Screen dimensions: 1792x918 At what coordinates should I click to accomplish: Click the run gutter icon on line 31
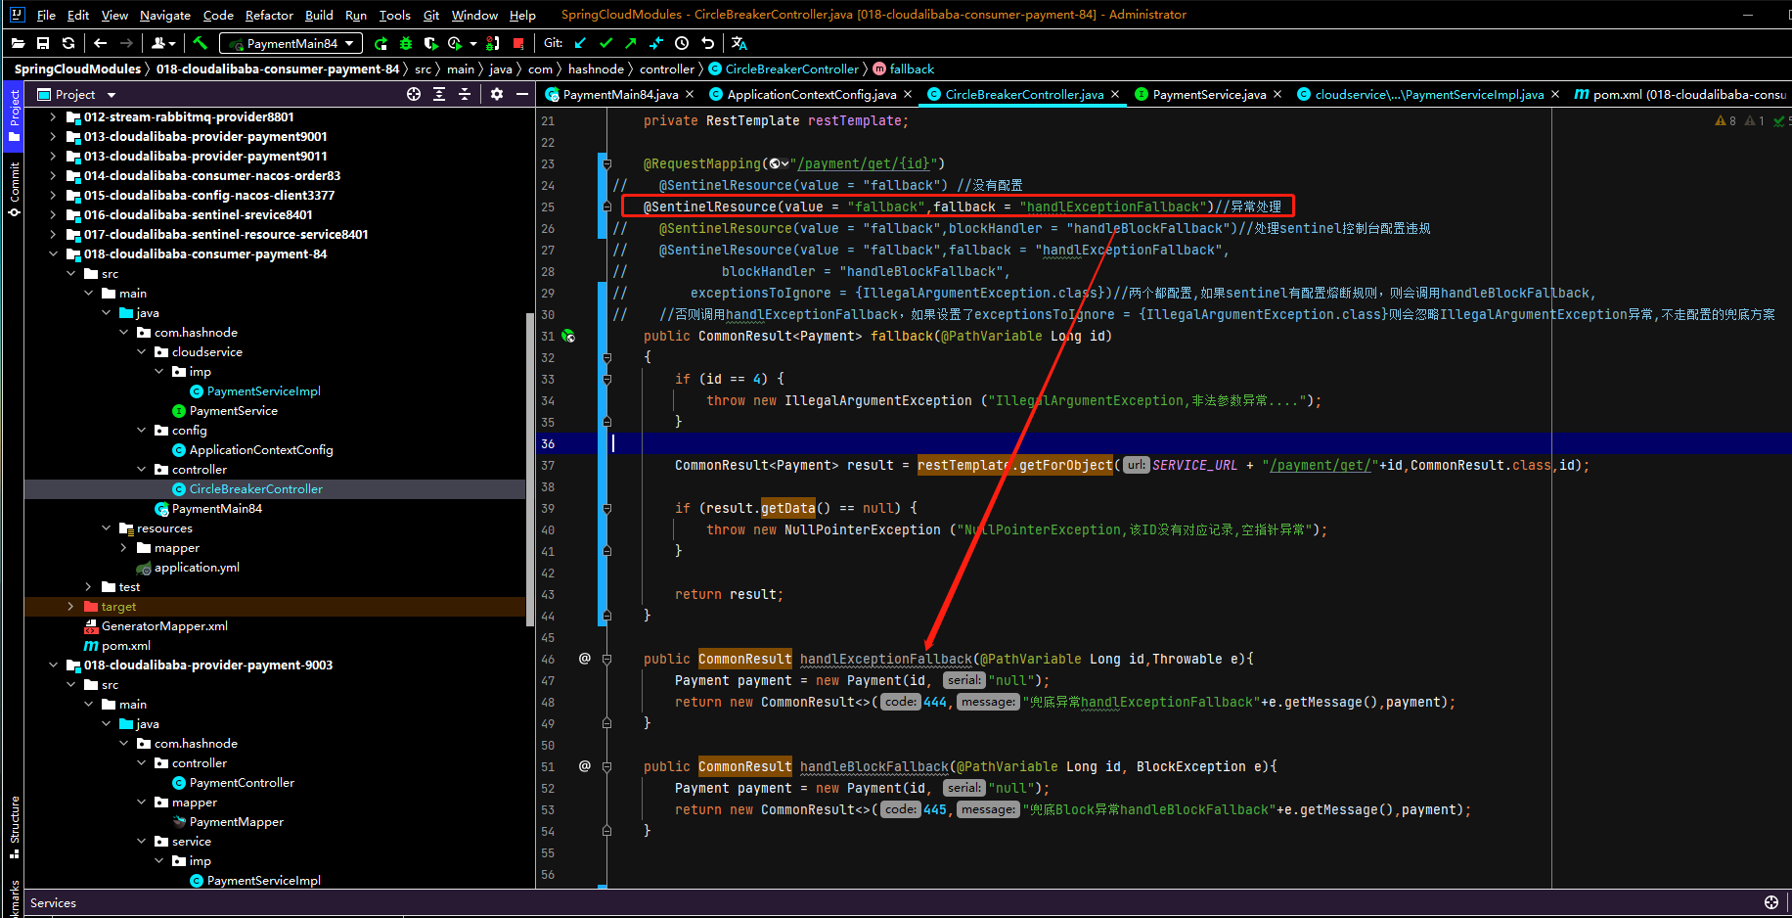pos(568,337)
